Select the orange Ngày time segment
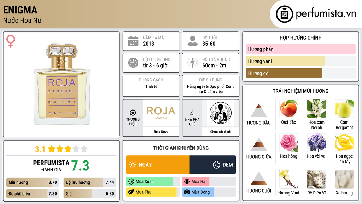 (158, 165)
